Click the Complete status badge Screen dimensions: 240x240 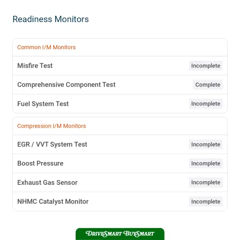pos(208,85)
